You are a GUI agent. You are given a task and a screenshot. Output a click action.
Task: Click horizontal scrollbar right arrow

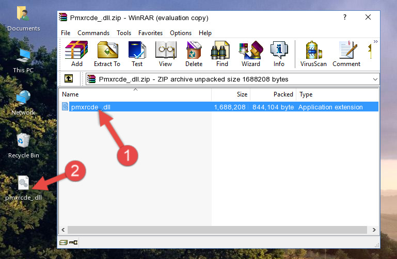[x=374, y=230]
